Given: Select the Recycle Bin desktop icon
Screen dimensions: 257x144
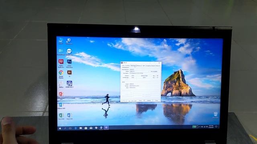Looking at the screenshot, I should [x=215, y=115].
